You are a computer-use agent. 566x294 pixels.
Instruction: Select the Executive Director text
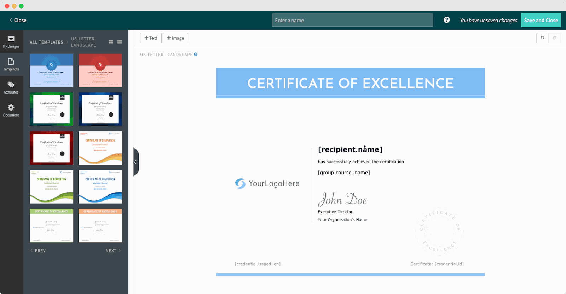point(335,212)
